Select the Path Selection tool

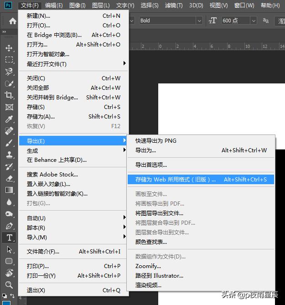point(9,249)
